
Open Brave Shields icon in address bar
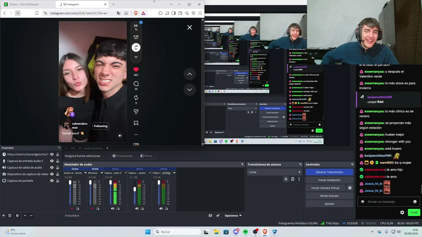(136, 13)
